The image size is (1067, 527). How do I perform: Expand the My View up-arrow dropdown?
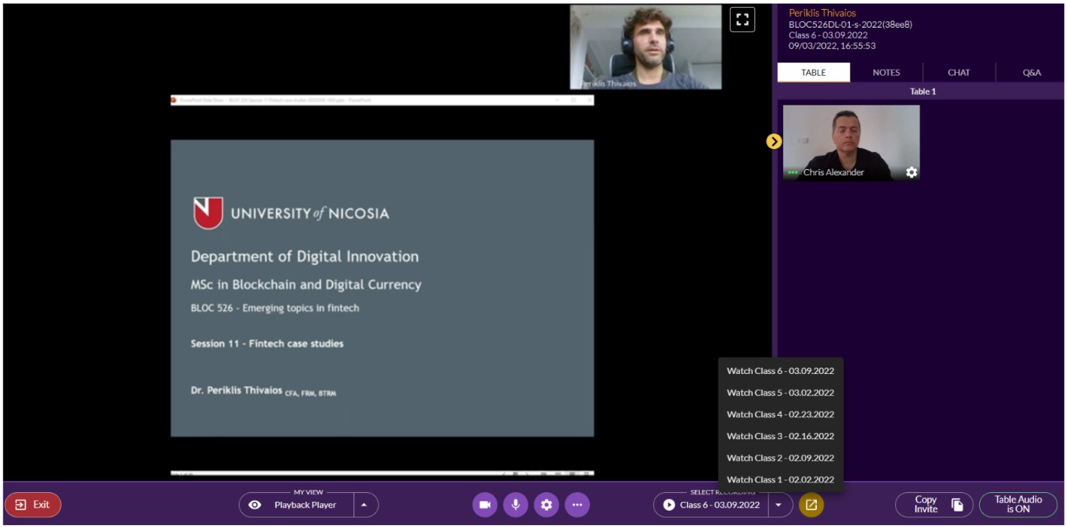tap(364, 505)
